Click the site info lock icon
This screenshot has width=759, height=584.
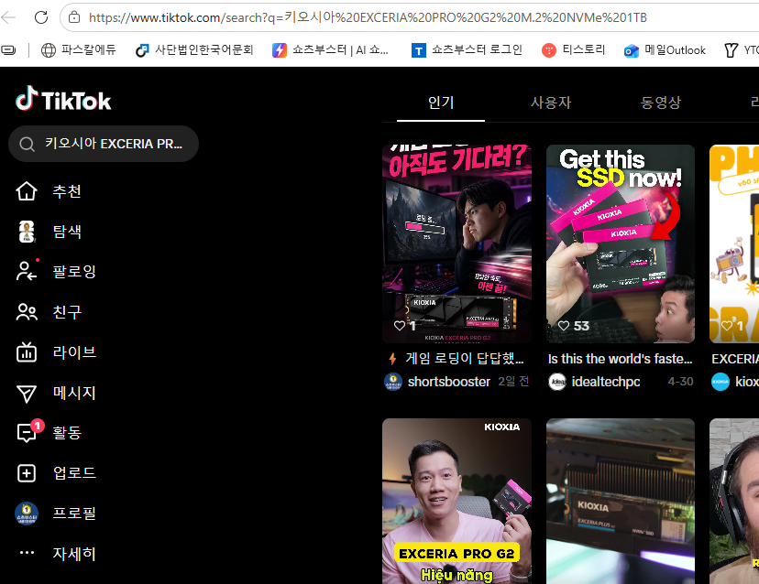click(74, 17)
